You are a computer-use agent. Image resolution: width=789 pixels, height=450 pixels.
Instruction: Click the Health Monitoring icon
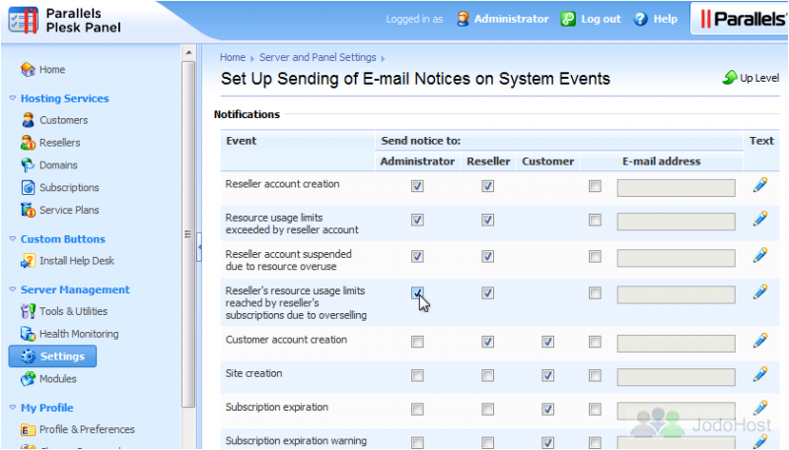pyautogui.click(x=28, y=334)
